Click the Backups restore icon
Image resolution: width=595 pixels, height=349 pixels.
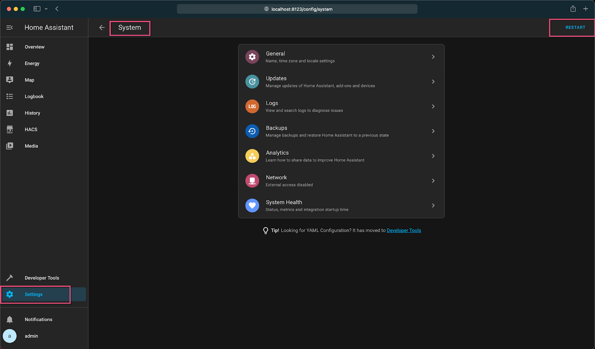click(x=252, y=131)
